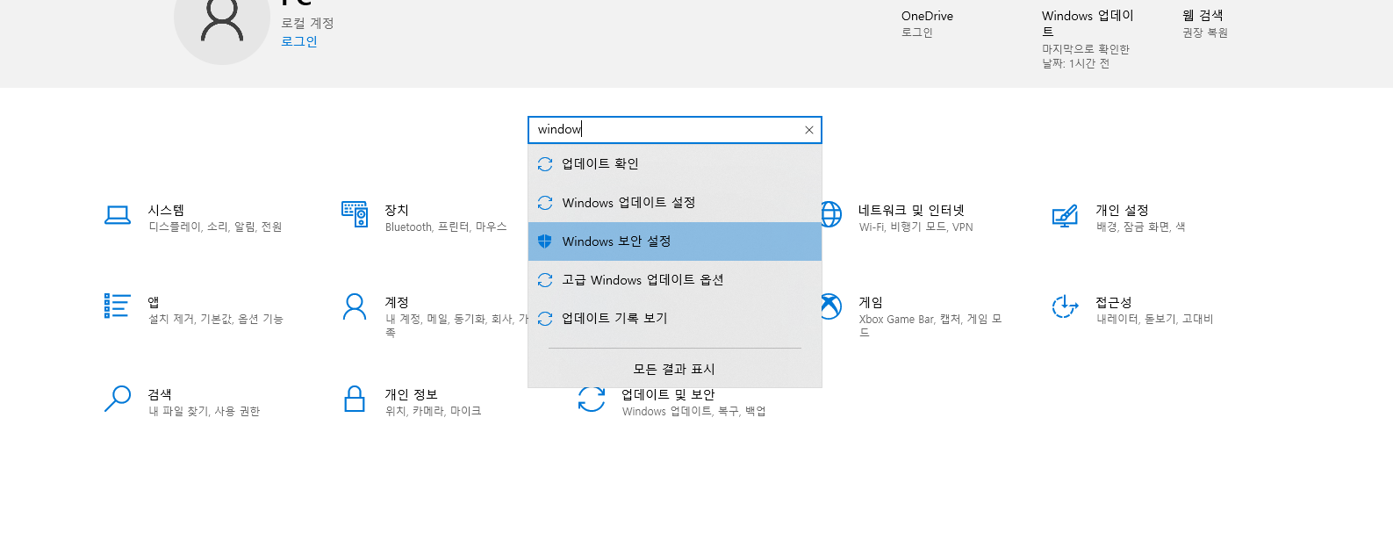Choose Windows 보안 설정 suggestion
Screen dimensions: 1393x533
pos(675,241)
